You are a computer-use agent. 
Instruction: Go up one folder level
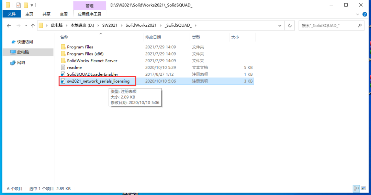pyautogui.click(x=33, y=25)
